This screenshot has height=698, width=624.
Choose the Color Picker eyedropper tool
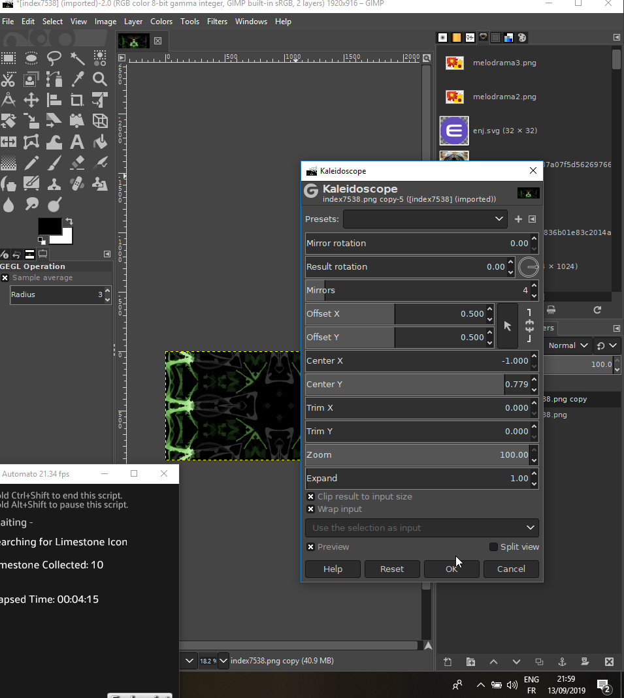pos(77,79)
